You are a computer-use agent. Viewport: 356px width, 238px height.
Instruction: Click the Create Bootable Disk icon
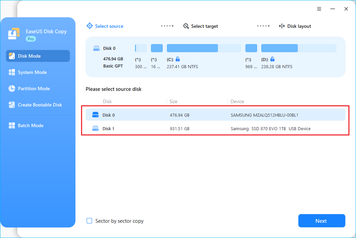[x=12, y=105]
